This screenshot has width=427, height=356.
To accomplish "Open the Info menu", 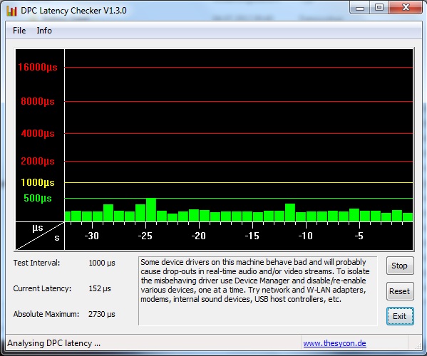I will pyautogui.click(x=44, y=31).
